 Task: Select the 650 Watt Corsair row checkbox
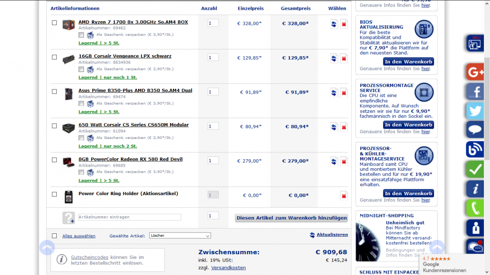(x=54, y=125)
